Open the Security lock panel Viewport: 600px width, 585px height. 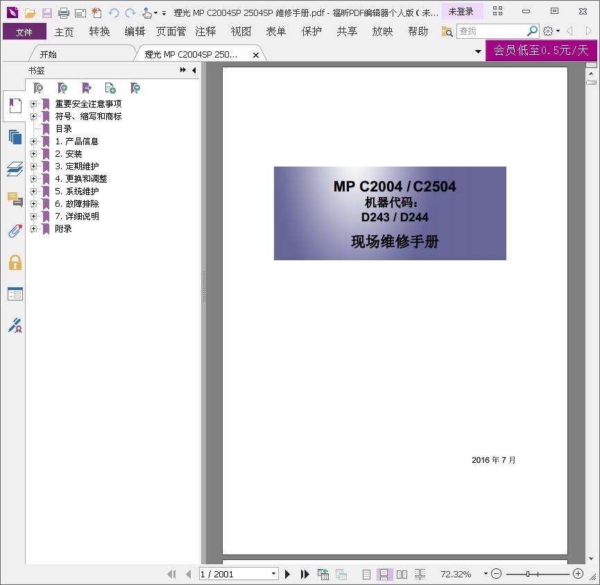(x=15, y=262)
